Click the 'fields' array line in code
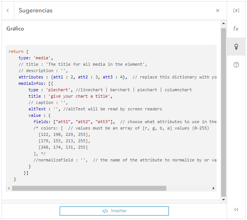This screenshot has height=220, width=247. pyautogui.click(x=75, y=122)
